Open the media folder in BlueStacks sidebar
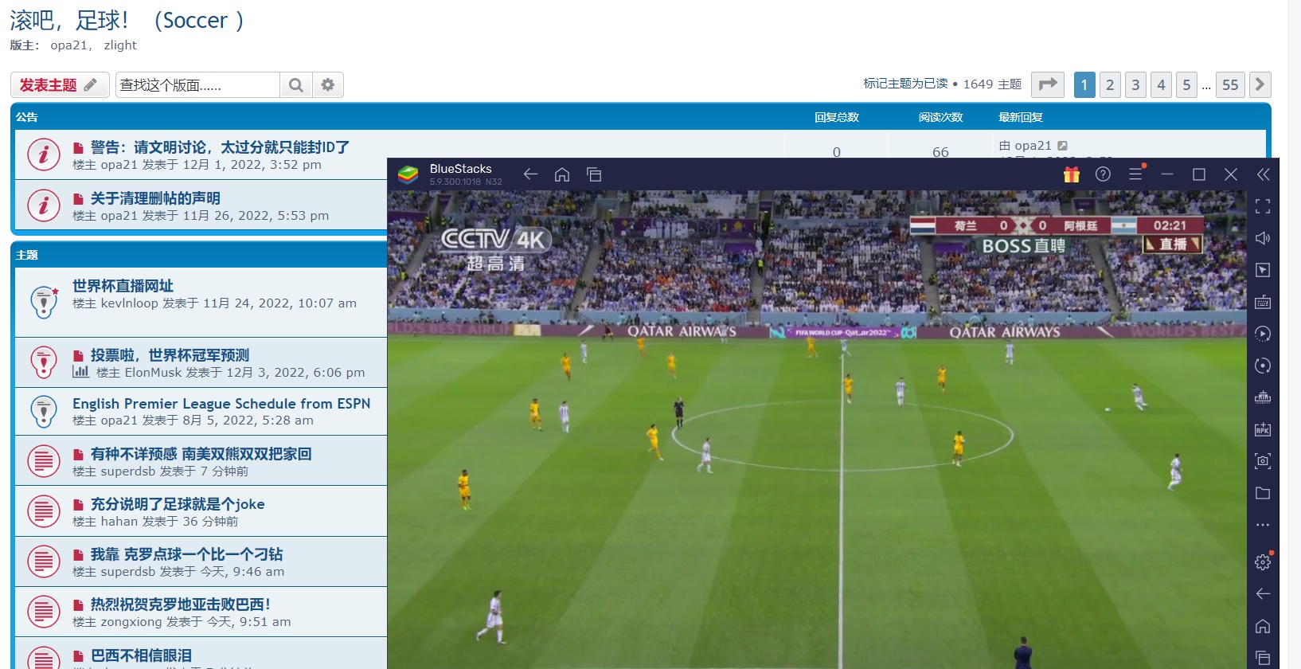The image size is (1301, 669). 1263,493
